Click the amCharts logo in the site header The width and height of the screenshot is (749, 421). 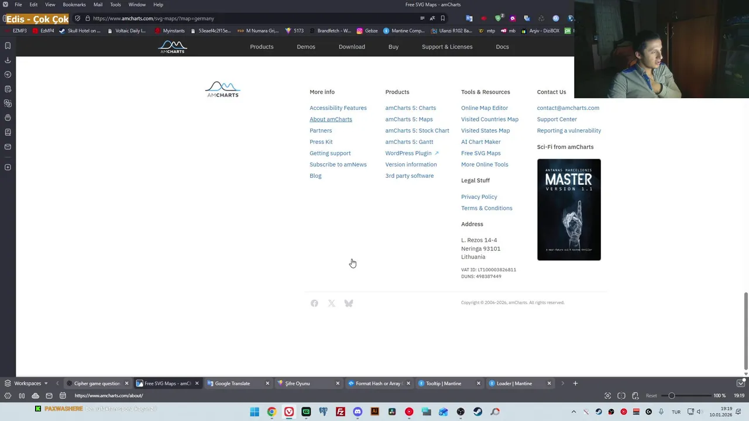173,47
